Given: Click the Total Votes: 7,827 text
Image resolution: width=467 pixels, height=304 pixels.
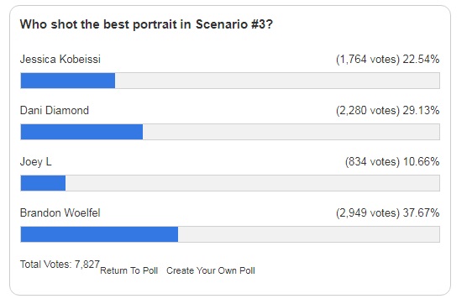Looking at the screenshot, I should [x=60, y=264].
